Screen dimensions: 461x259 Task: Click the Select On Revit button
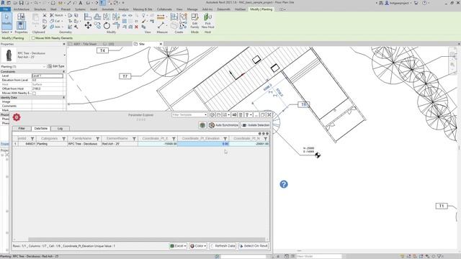pyautogui.click(x=254, y=246)
